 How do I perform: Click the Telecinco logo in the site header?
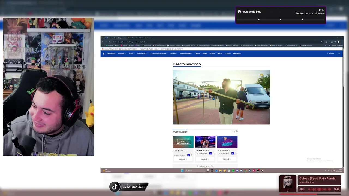click(x=103, y=54)
